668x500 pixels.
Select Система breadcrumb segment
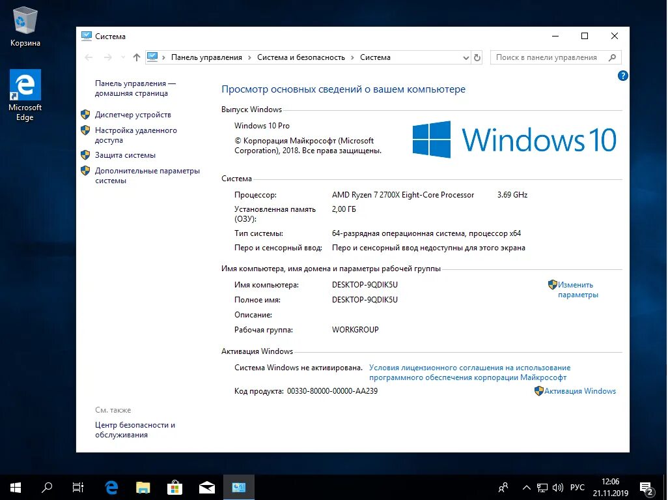tap(375, 57)
